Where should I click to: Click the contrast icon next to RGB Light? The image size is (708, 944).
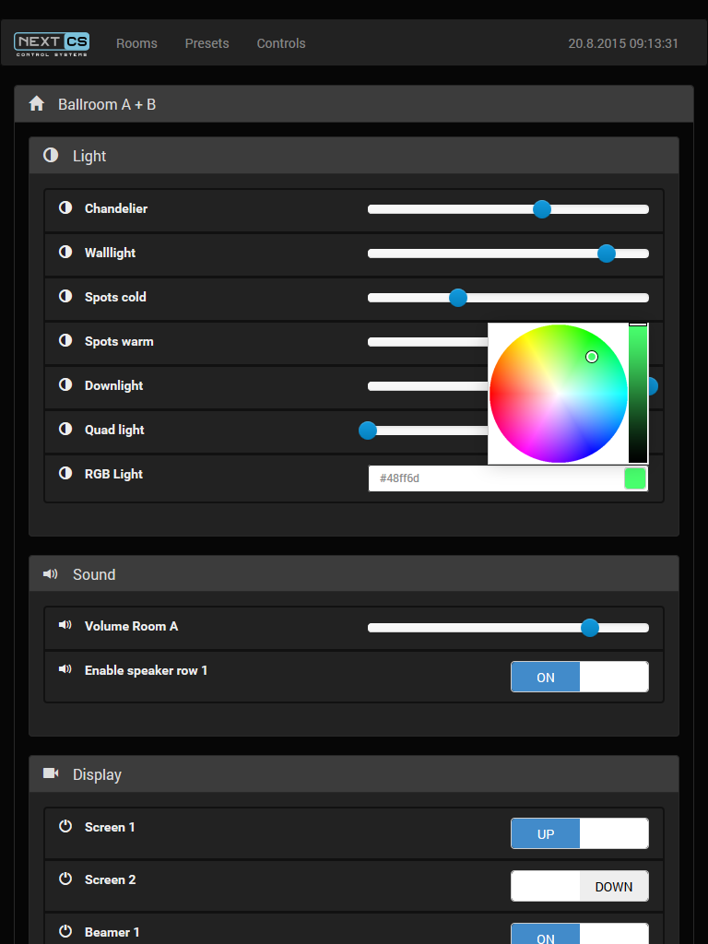coord(65,473)
